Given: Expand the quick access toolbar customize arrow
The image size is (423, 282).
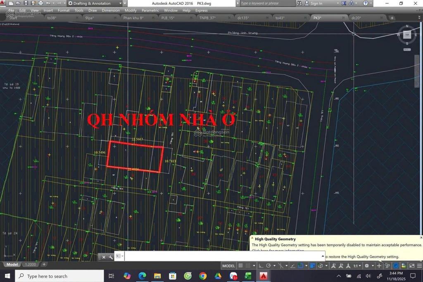Looking at the screenshot, I should coord(125,3).
